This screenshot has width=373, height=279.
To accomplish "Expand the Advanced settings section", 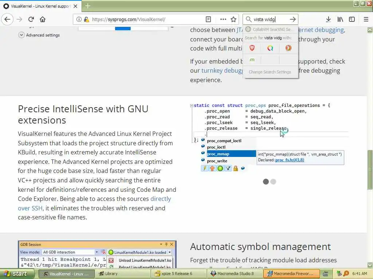I will (39, 35).
